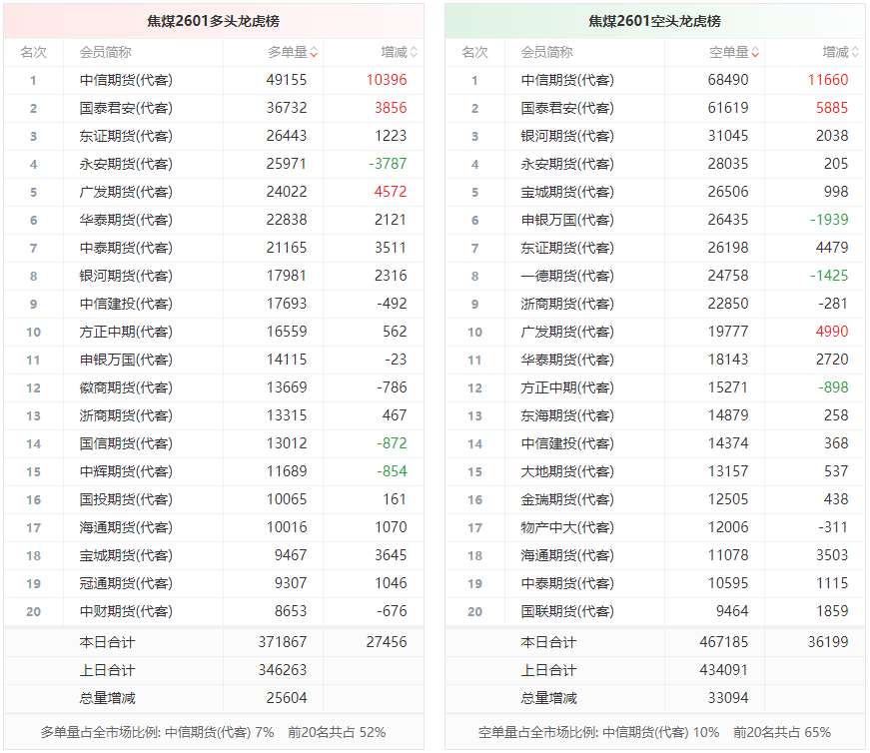The height and width of the screenshot is (753, 870).
Task: Click 物产中大(代客) row name
Action: 567,527
